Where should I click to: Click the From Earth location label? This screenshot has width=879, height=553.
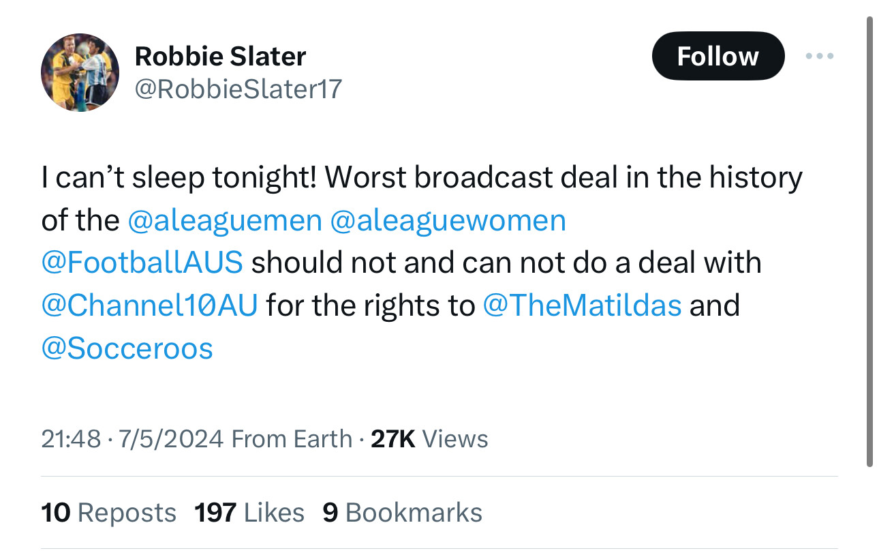point(292,438)
